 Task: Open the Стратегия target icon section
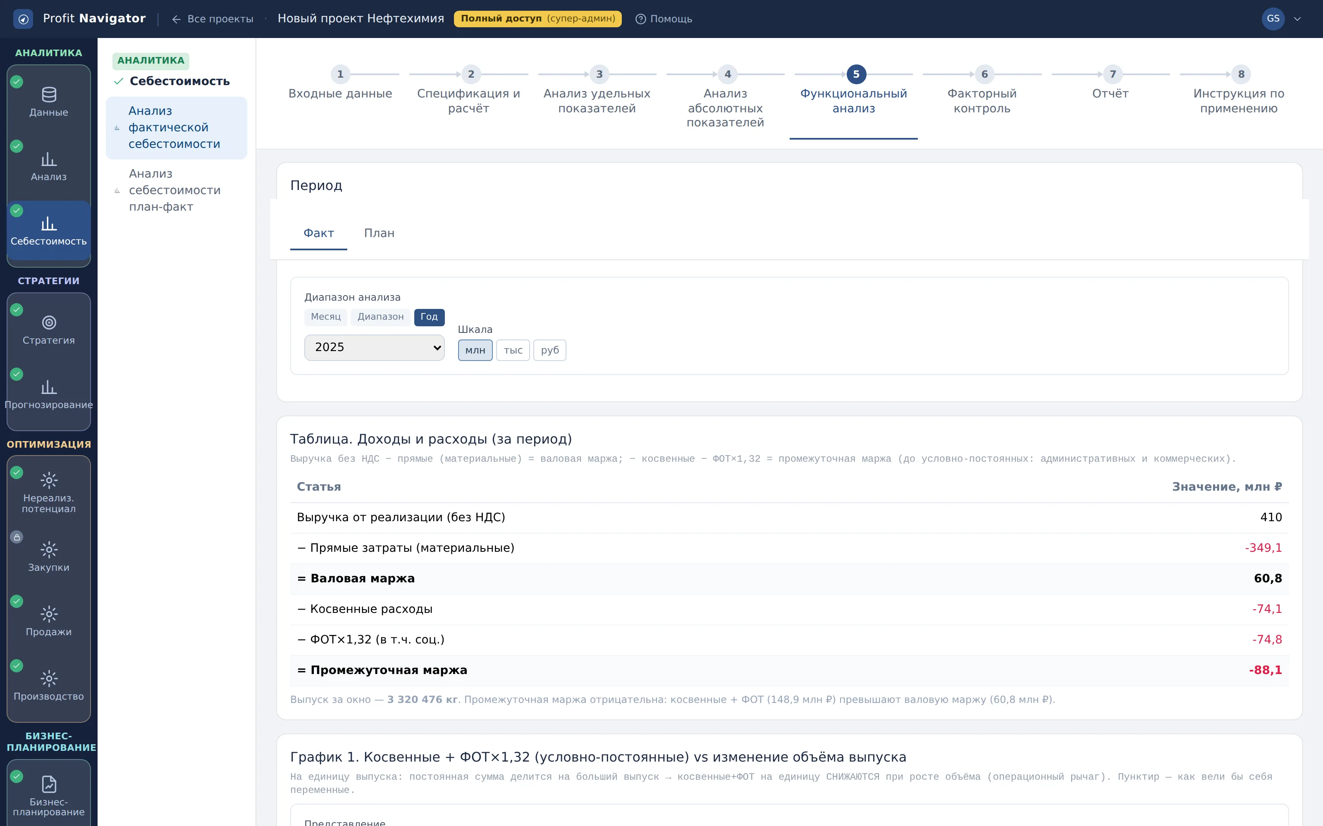49,330
